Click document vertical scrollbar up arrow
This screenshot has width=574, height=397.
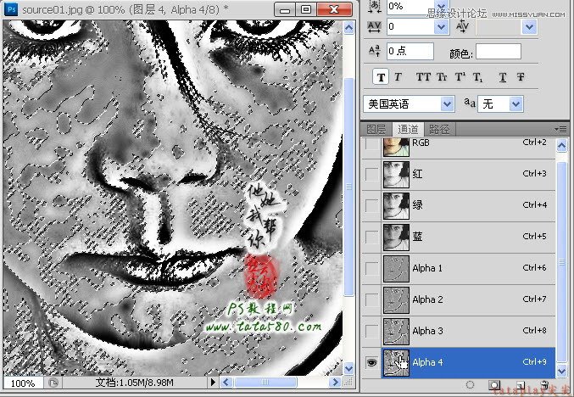(348, 28)
